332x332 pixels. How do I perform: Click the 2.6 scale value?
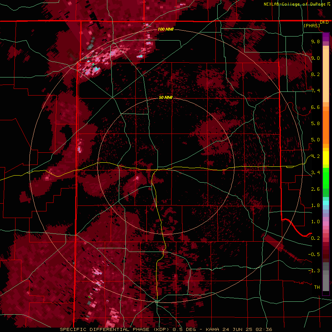pos(315,189)
